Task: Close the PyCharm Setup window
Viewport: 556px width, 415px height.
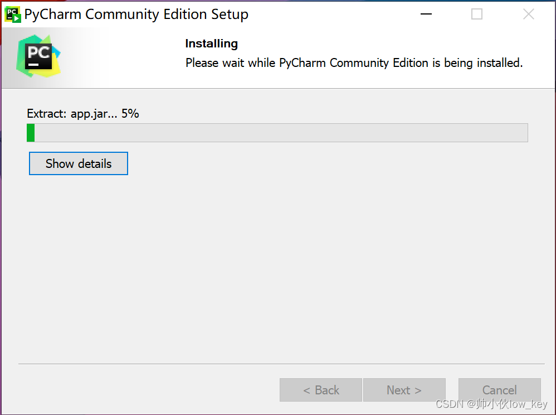Action: point(528,14)
